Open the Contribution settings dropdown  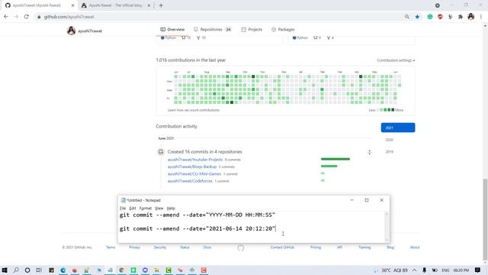coord(396,60)
